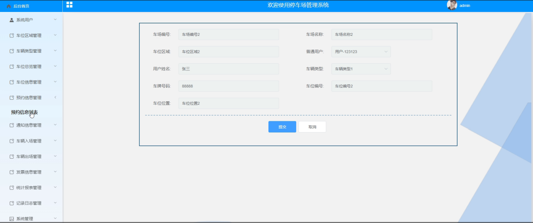The height and width of the screenshot is (223, 533).
Task: Expand the 发票信息管理 chevron
Action: (55, 172)
